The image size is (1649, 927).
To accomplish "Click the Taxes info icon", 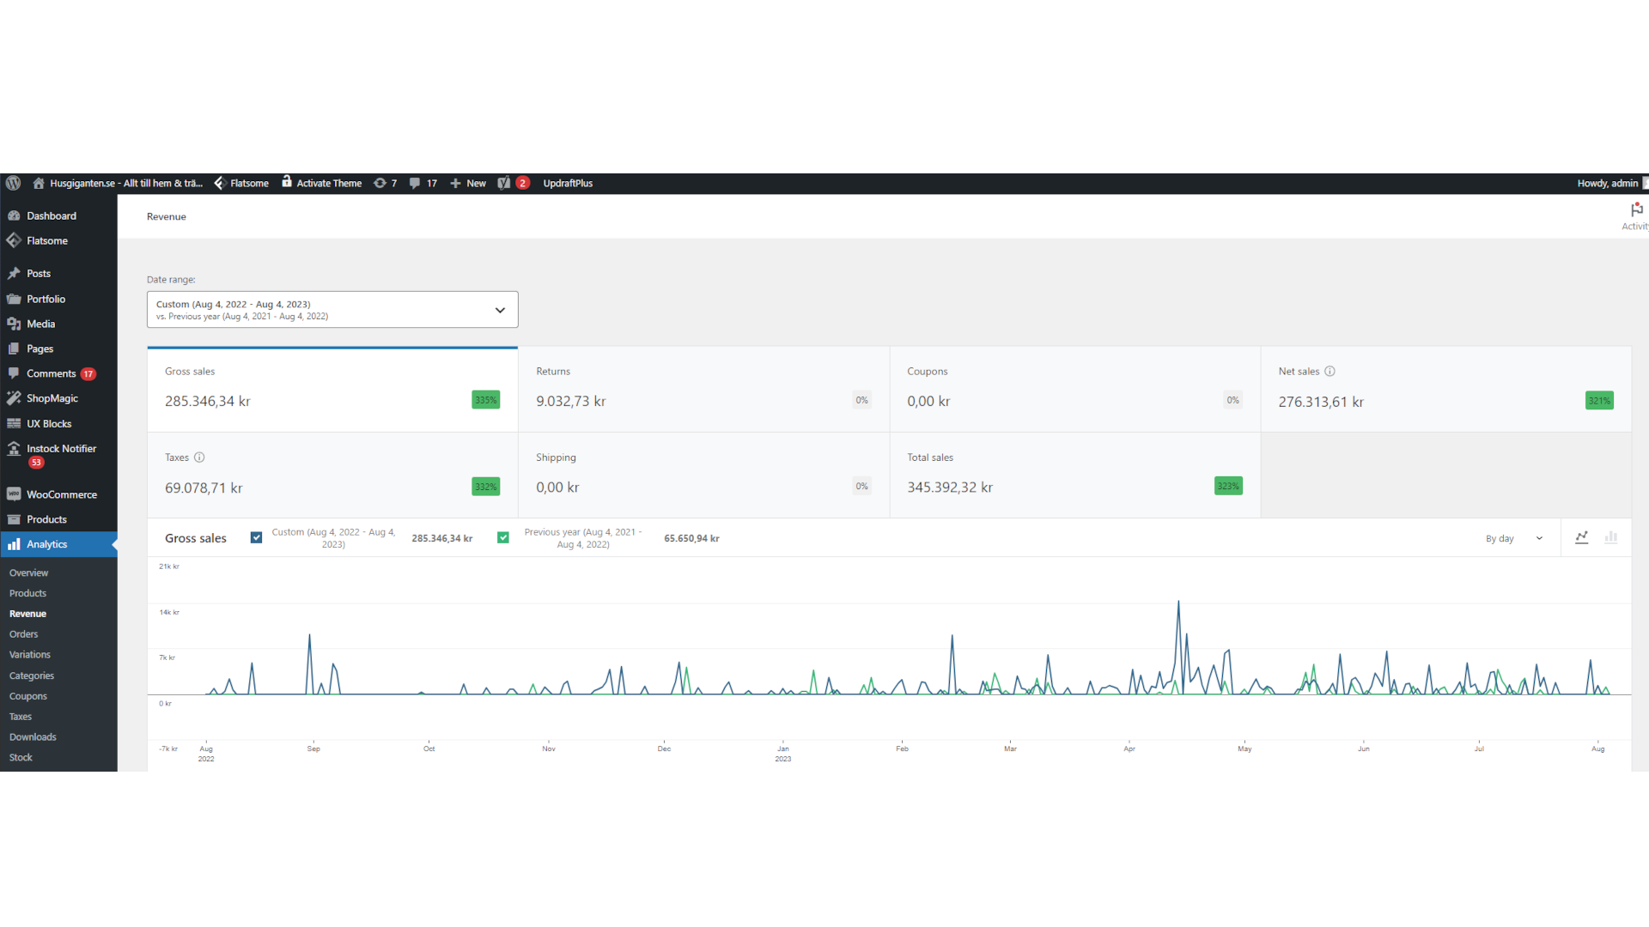I will (x=199, y=457).
